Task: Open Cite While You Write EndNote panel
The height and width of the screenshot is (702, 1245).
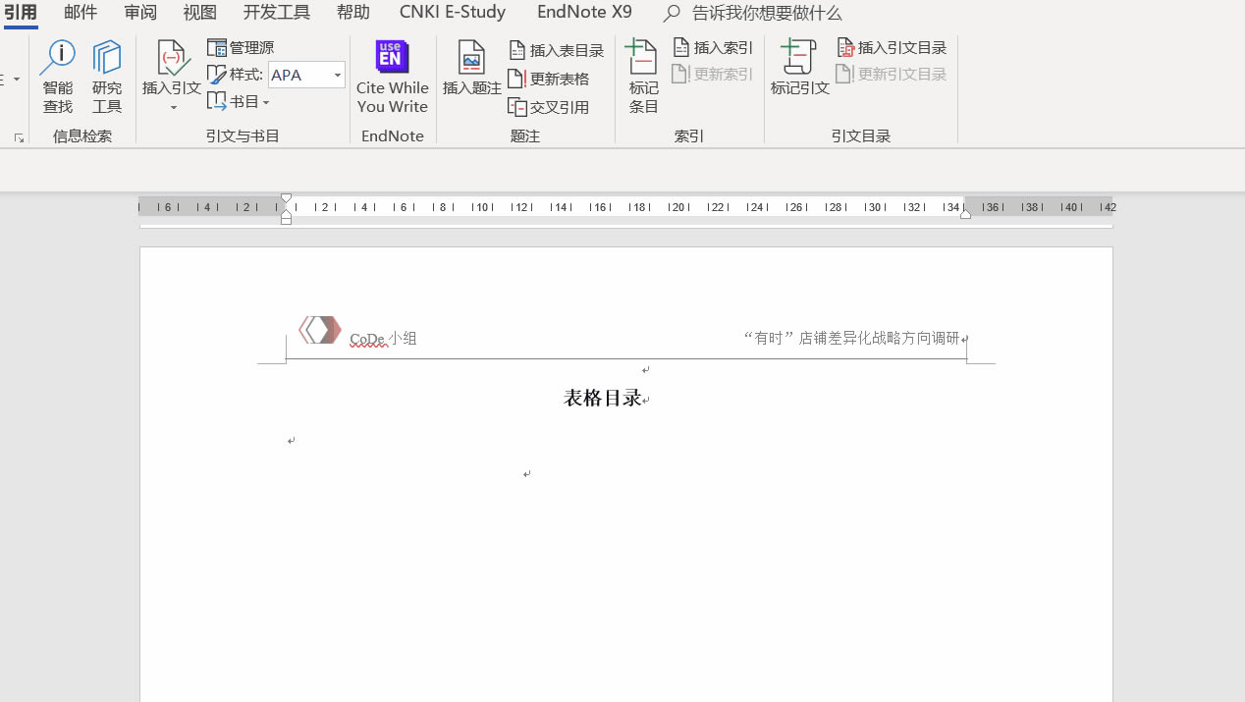Action: pos(392,79)
